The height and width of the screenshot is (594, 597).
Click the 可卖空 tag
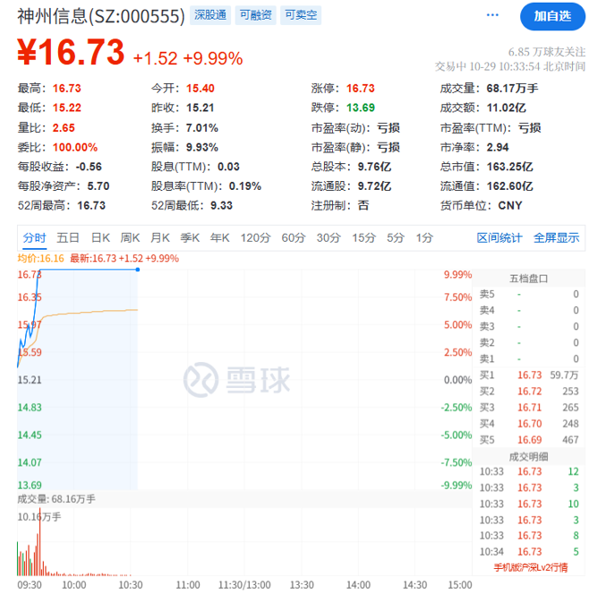tap(300, 15)
